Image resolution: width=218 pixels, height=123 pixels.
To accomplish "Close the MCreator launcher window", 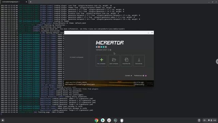I will [x=152, y=33].
